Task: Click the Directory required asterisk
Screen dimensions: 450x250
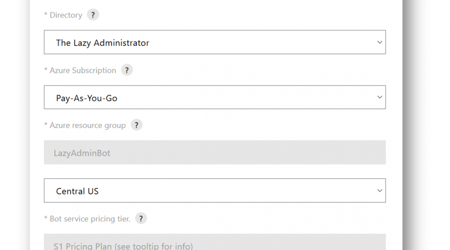Action: point(46,14)
